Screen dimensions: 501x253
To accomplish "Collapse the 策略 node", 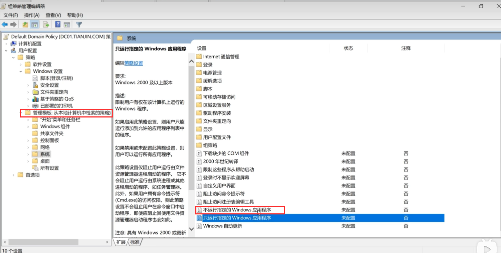I will [13, 57].
